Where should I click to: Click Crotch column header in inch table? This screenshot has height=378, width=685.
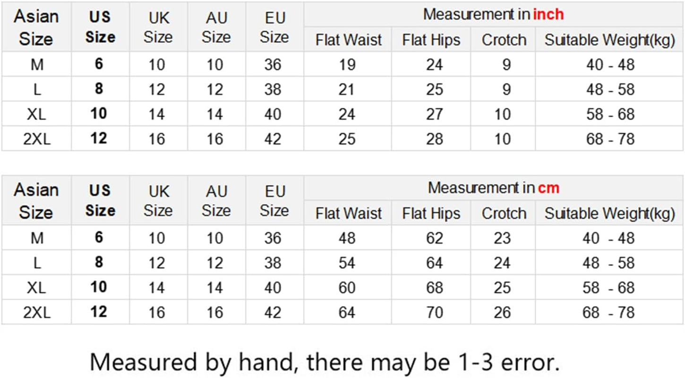(504, 40)
